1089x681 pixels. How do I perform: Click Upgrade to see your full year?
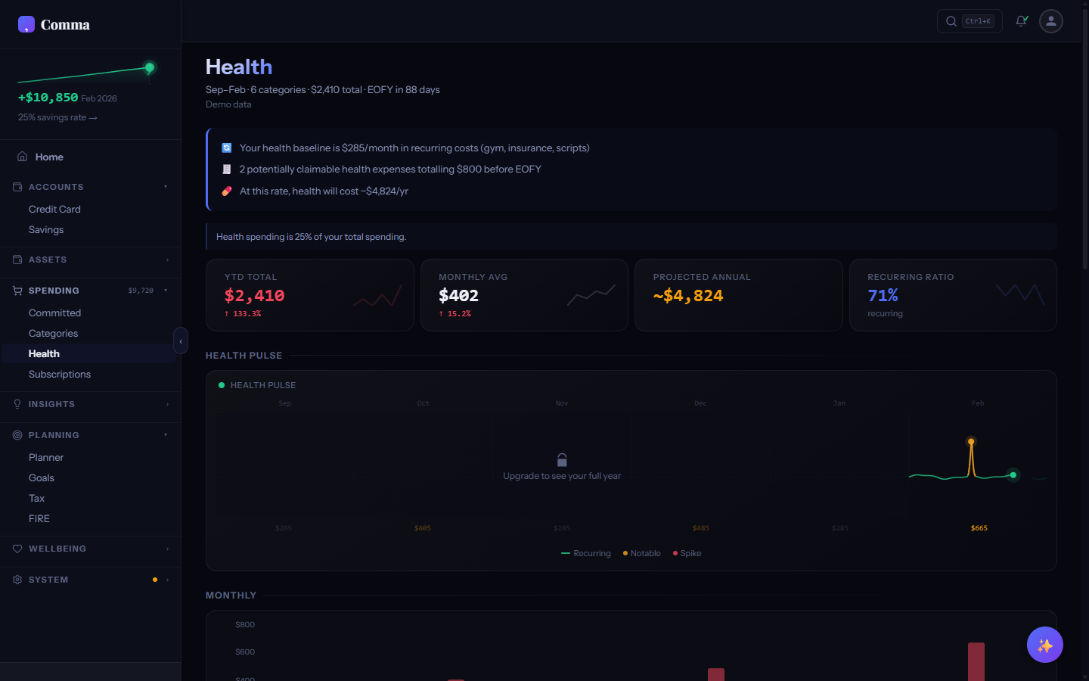point(562,476)
